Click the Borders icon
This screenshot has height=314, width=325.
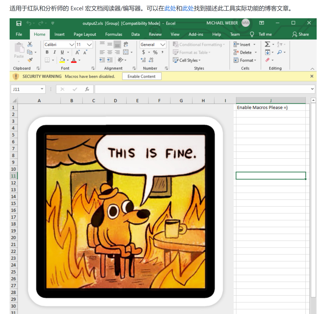(47, 60)
